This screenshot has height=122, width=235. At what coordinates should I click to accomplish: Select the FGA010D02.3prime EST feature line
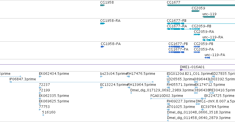coord(178,99)
